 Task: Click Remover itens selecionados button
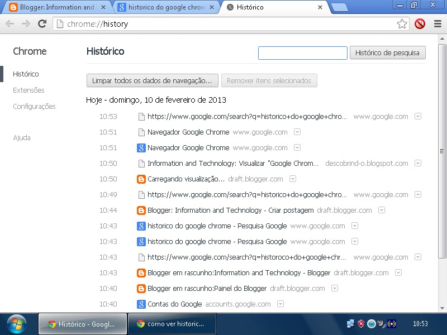[269, 80]
